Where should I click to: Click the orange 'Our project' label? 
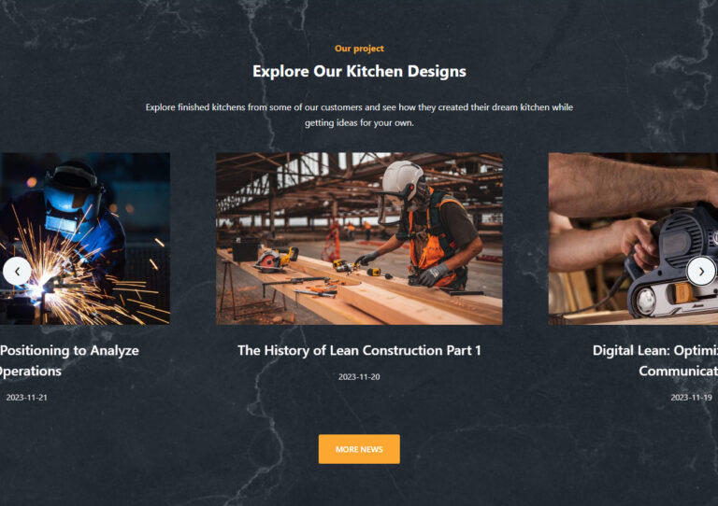pos(359,49)
